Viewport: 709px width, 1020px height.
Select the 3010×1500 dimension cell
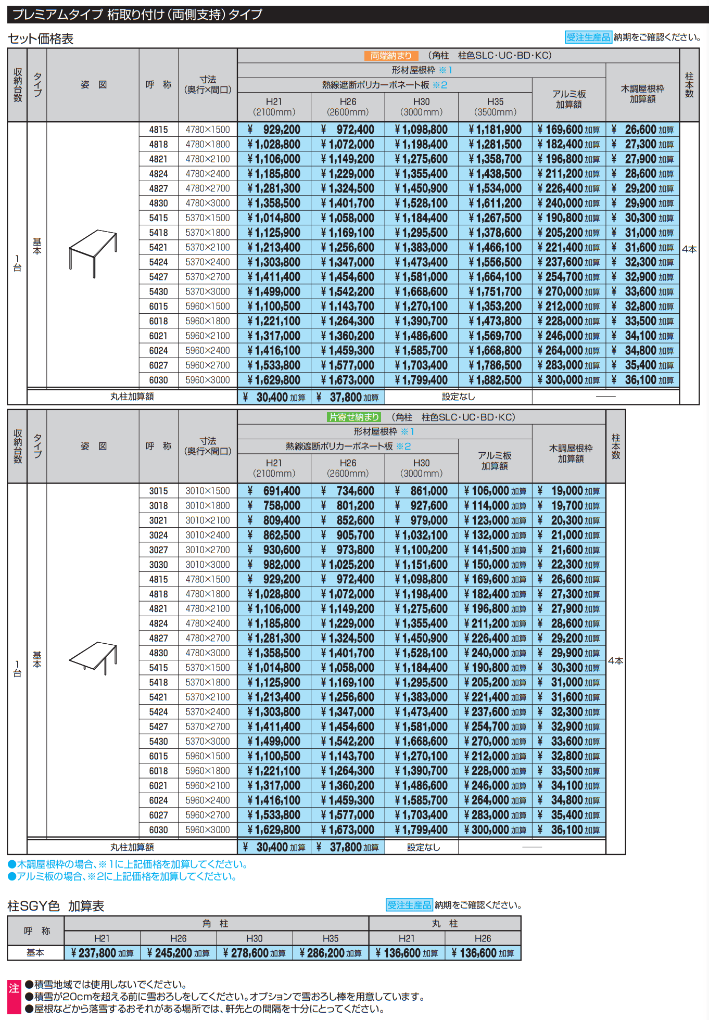(208, 491)
